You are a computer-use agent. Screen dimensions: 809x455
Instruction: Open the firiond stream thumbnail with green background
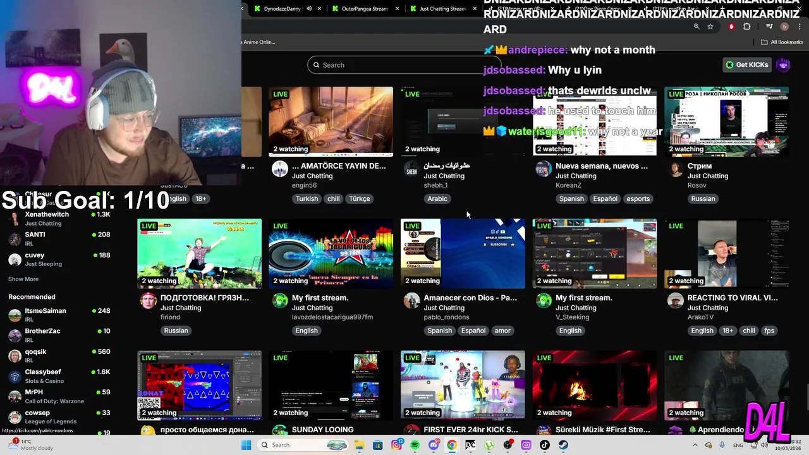[199, 253]
